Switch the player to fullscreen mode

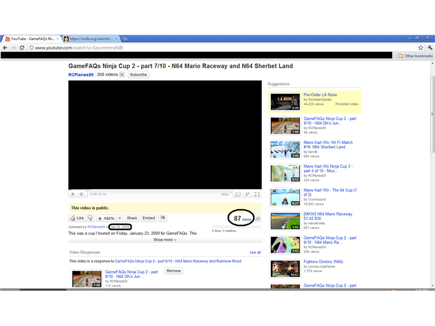257,193
